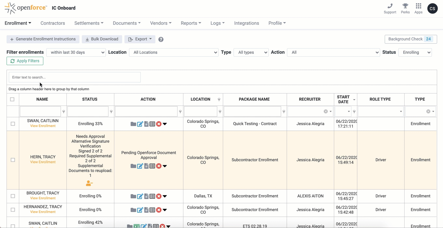Open the Status dropdown showing Enrolling
This screenshot has height=228, width=443.
click(415, 52)
